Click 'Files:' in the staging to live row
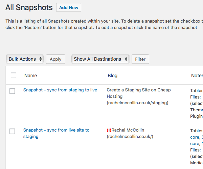 [x=195, y=97]
